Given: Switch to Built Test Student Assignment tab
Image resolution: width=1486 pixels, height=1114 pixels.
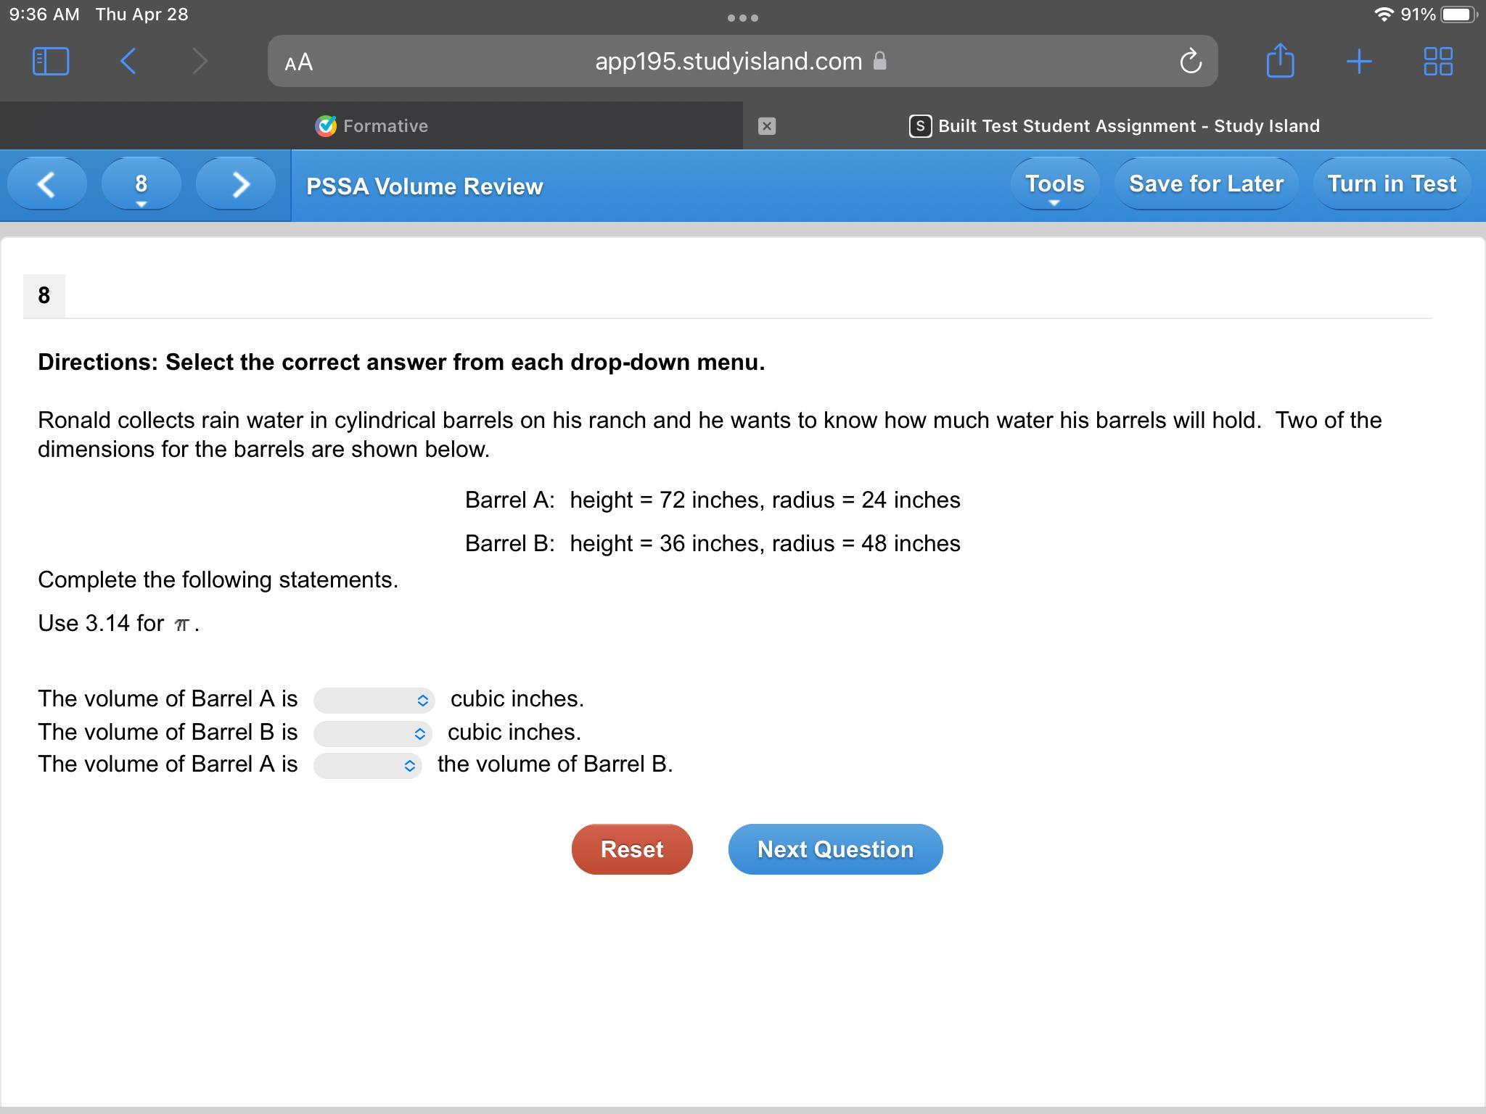Looking at the screenshot, I should point(1114,126).
